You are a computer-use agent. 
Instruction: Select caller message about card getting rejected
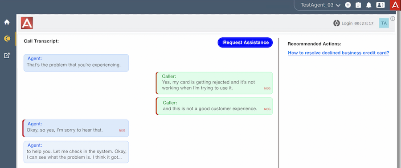coord(214,83)
